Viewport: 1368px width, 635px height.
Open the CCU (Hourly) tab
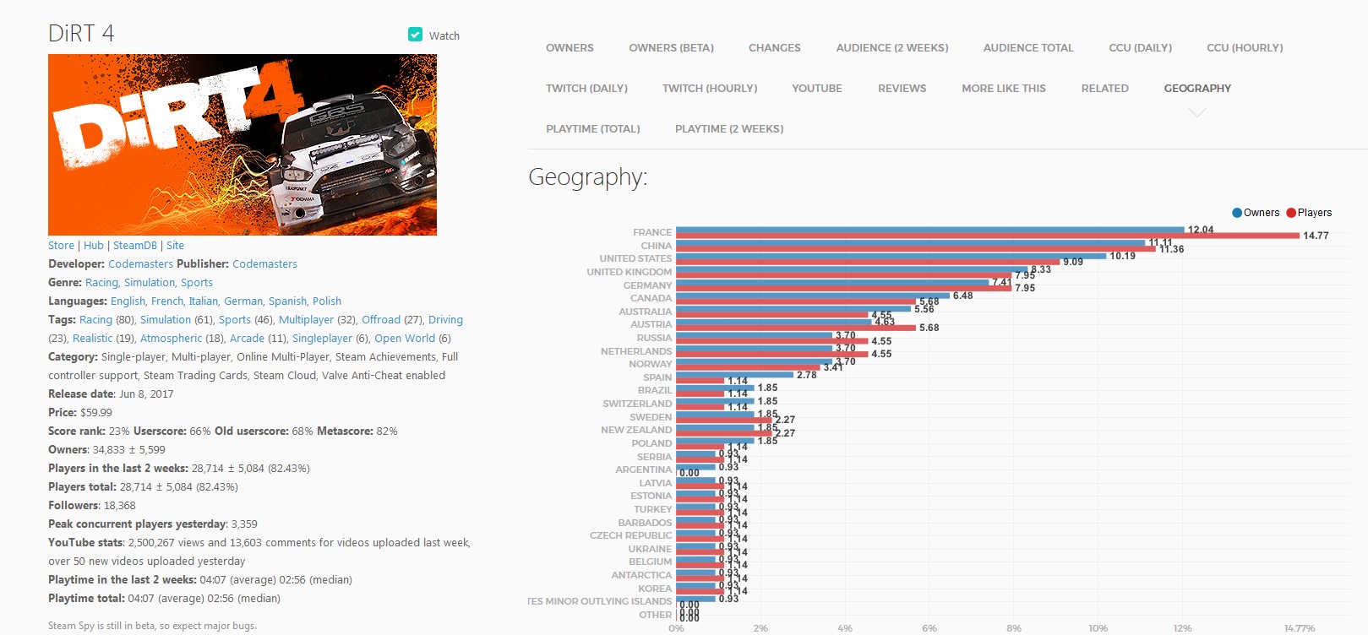[x=1244, y=48]
